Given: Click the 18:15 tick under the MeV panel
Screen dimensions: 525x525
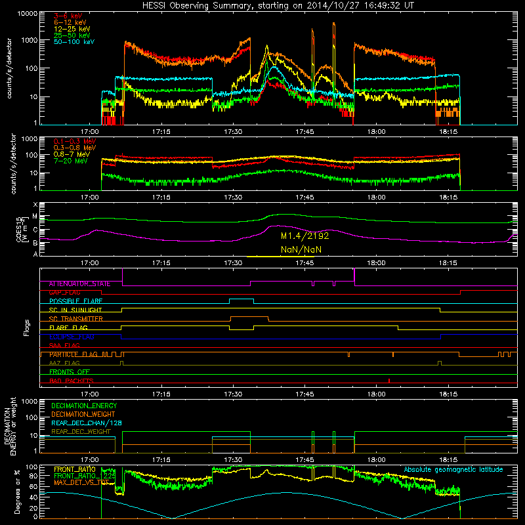Looking at the screenshot, I should 448,198.
